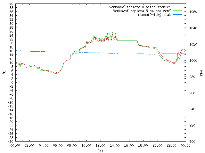205x153 pixels.
Task: Click legend label 'Venkovní teplota 5 cm nad zemí'
Action: click(142, 11)
